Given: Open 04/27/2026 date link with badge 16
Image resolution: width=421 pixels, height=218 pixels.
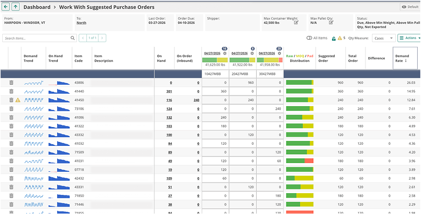Looking at the screenshot, I should coord(212,53).
